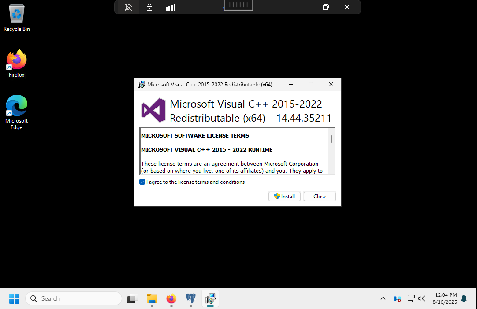The height and width of the screenshot is (309, 477).
Task: Click the installer icon in dialog title bar
Action: 142,85
